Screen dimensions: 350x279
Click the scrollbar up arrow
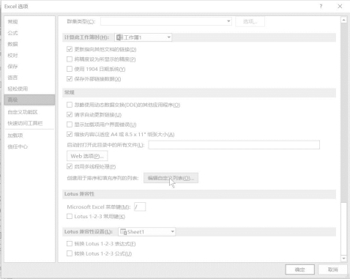[344, 21]
